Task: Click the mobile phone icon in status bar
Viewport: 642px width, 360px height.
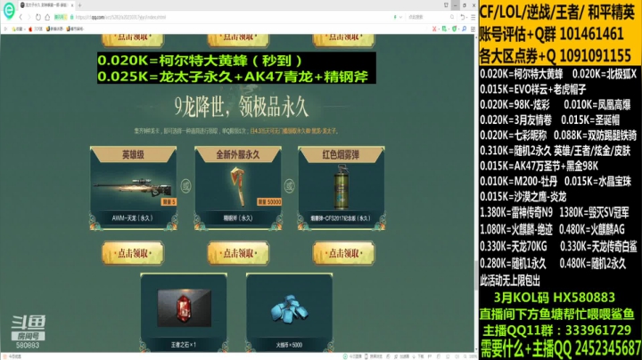Action: 366,356
